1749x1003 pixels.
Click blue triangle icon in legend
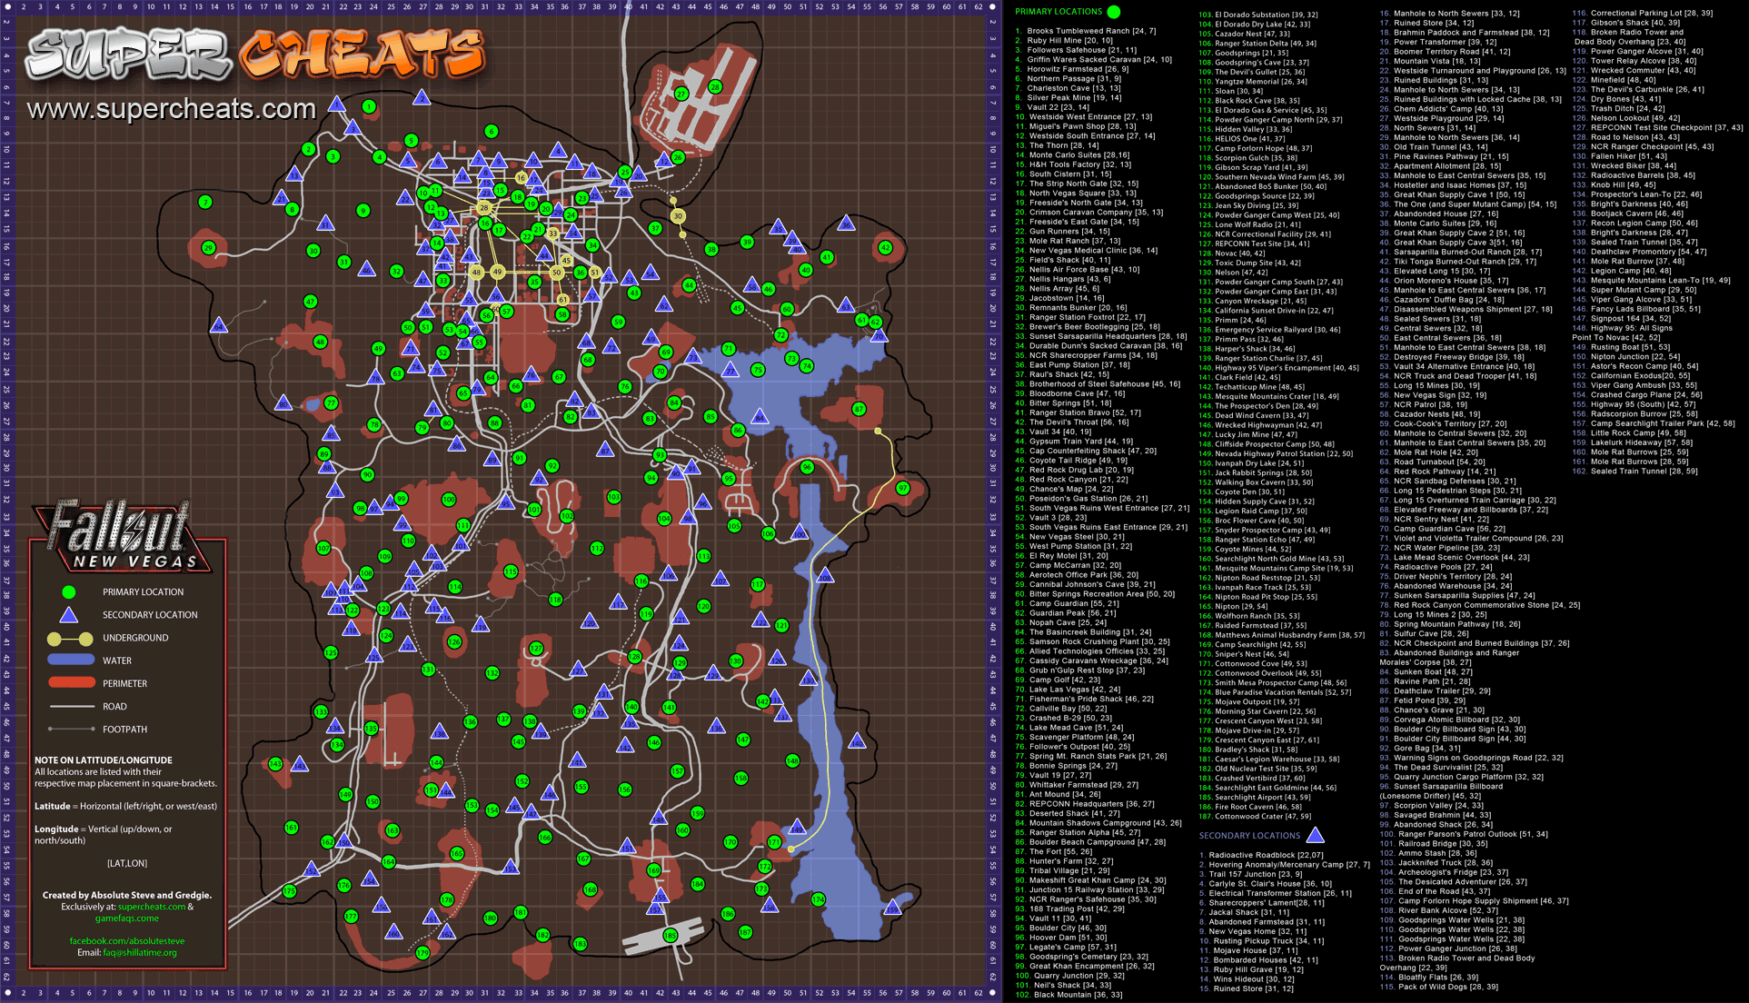pos(69,614)
